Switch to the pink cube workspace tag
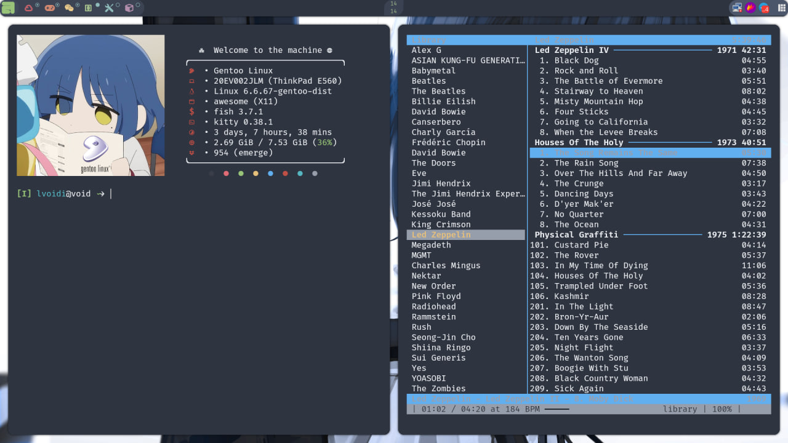 (129, 8)
